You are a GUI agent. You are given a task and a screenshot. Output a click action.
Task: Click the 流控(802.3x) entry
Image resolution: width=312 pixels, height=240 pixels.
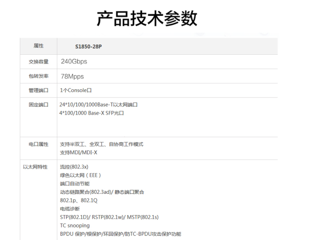point(71,167)
